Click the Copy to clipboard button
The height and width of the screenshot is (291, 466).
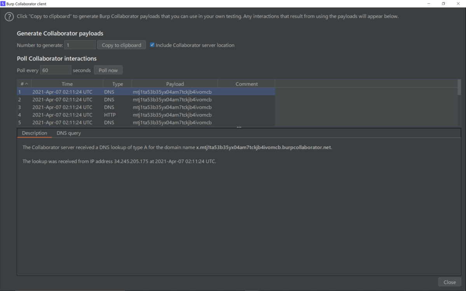pos(122,45)
